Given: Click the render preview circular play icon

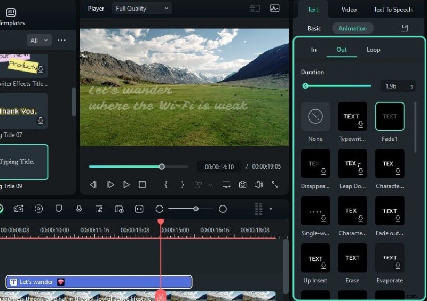Looking at the screenshot, I should (38, 209).
